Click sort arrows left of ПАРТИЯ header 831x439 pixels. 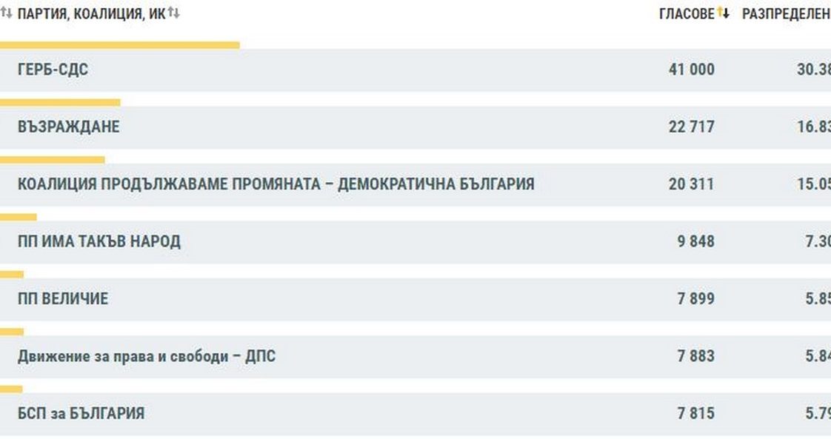coord(6,13)
